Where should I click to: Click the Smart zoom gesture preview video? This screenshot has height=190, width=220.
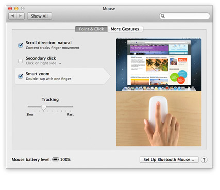159,92
